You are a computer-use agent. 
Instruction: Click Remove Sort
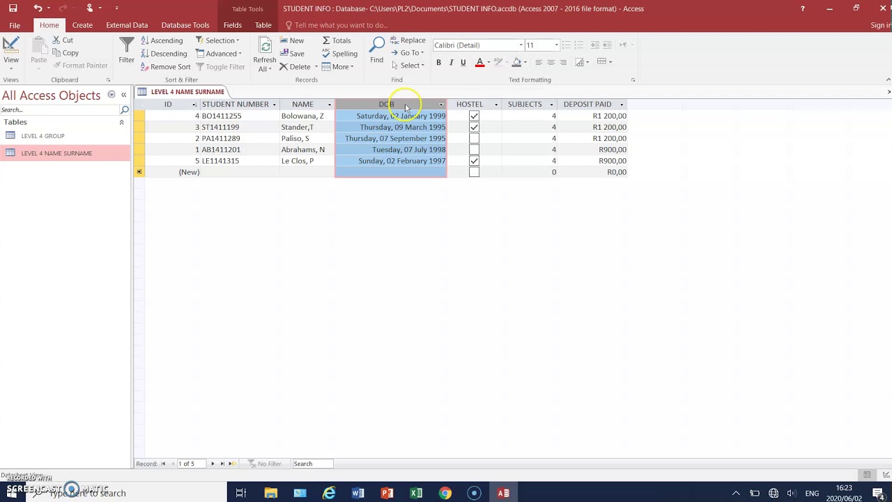tap(165, 67)
